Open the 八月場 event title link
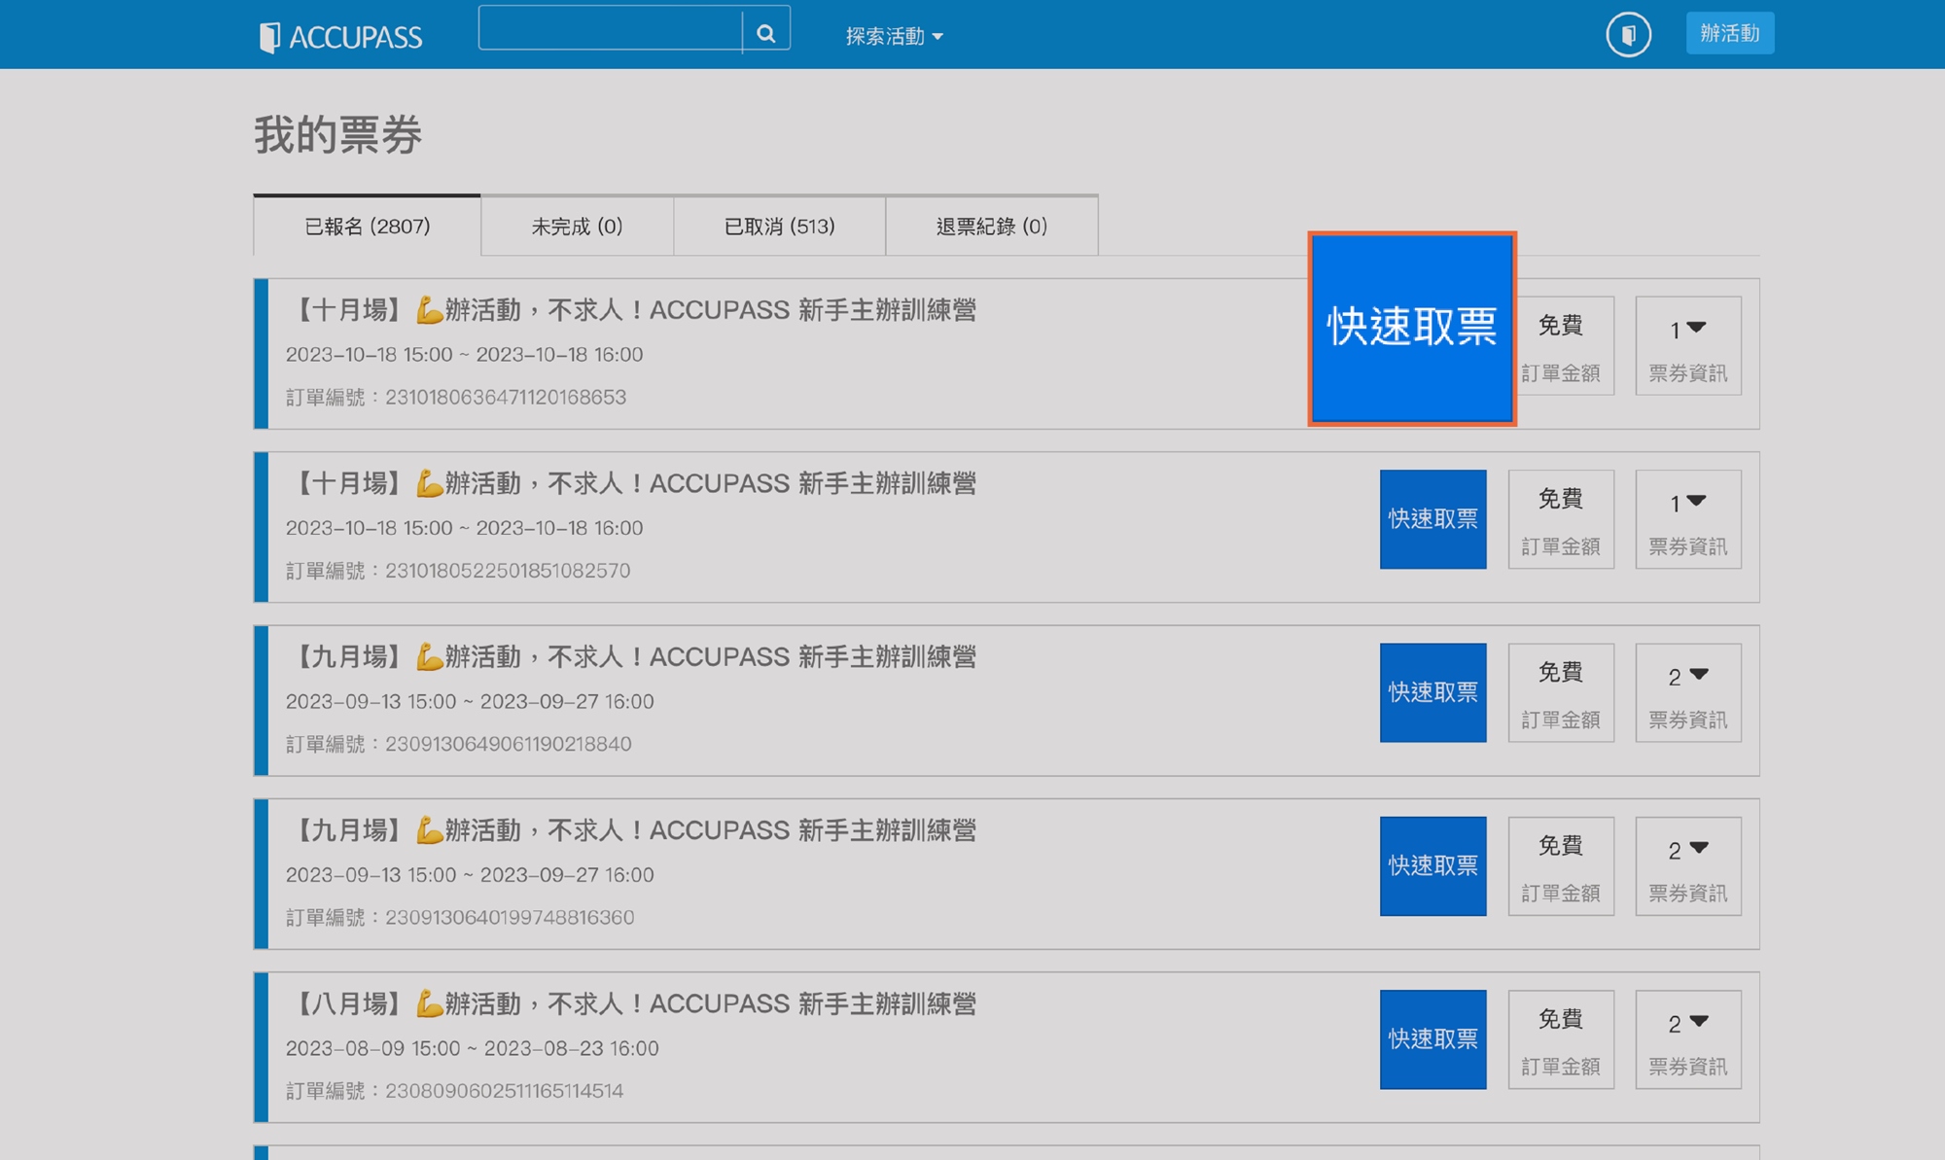The image size is (1945, 1160). pos(632,1003)
